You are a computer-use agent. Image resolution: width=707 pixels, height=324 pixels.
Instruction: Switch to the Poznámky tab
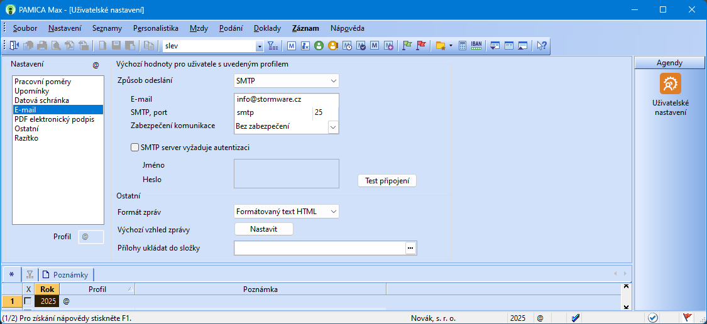click(67, 274)
